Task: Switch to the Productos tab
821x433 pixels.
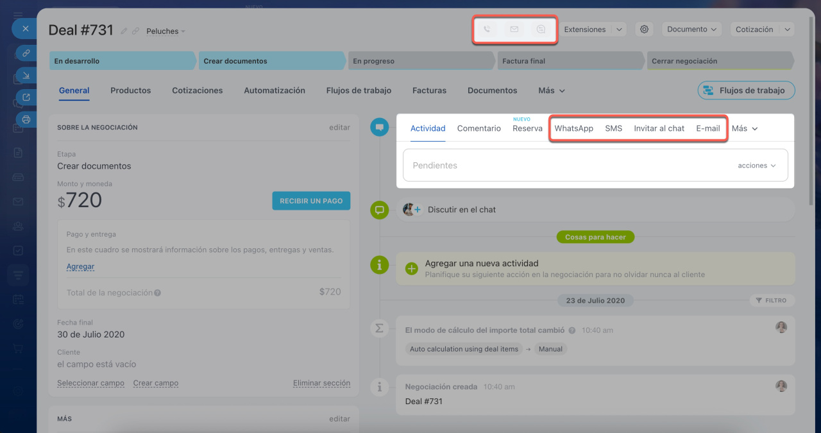Action: pyautogui.click(x=130, y=90)
